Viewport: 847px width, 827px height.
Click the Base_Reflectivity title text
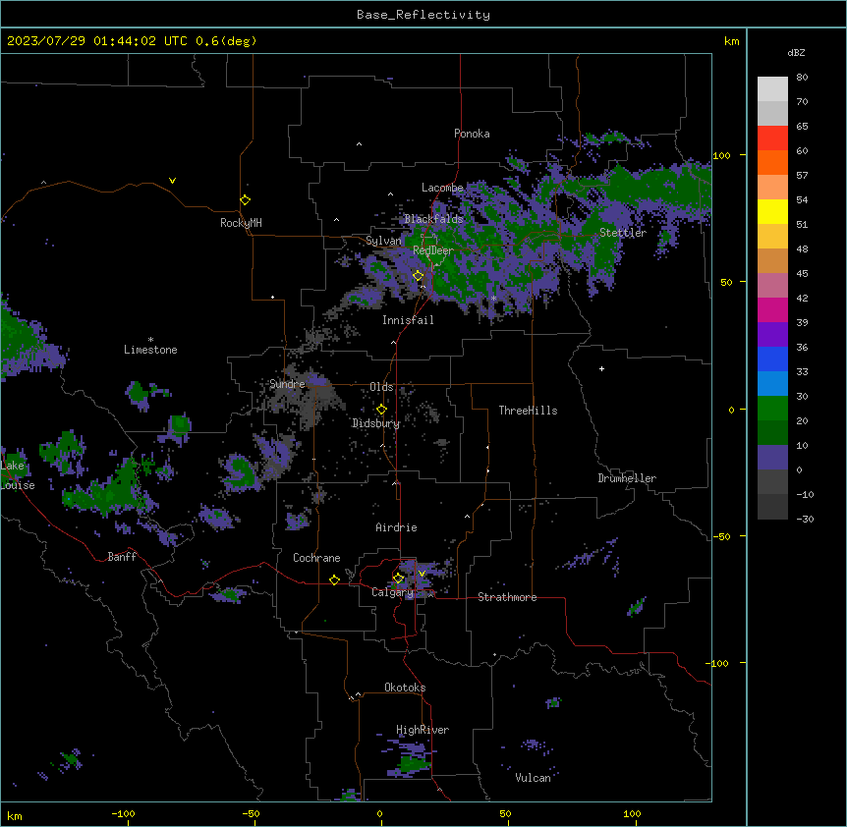(x=423, y=15)
